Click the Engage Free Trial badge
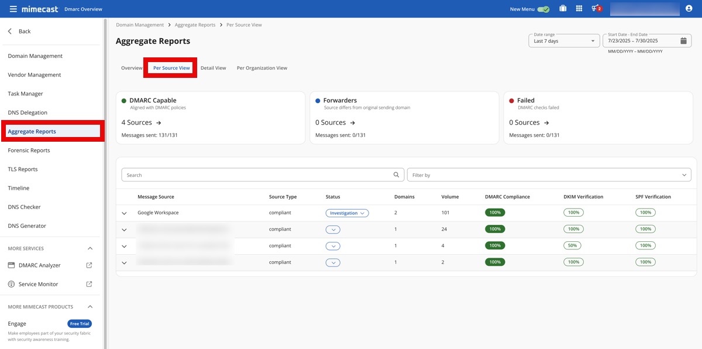This screenshot has height=349, width=702. 80,324
